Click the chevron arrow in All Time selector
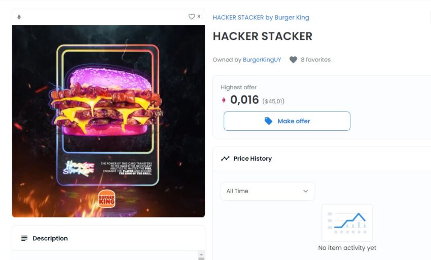431x260 pixels. click(x=305, y=191)
